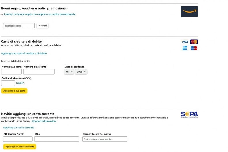
Task: Click the MasterCard logo
Action: click(194, 42)
